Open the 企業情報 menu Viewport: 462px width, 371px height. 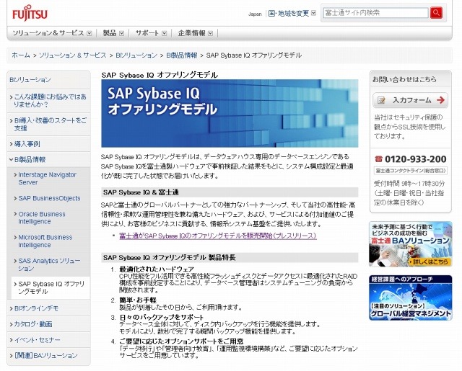click(x=191, y=33)
